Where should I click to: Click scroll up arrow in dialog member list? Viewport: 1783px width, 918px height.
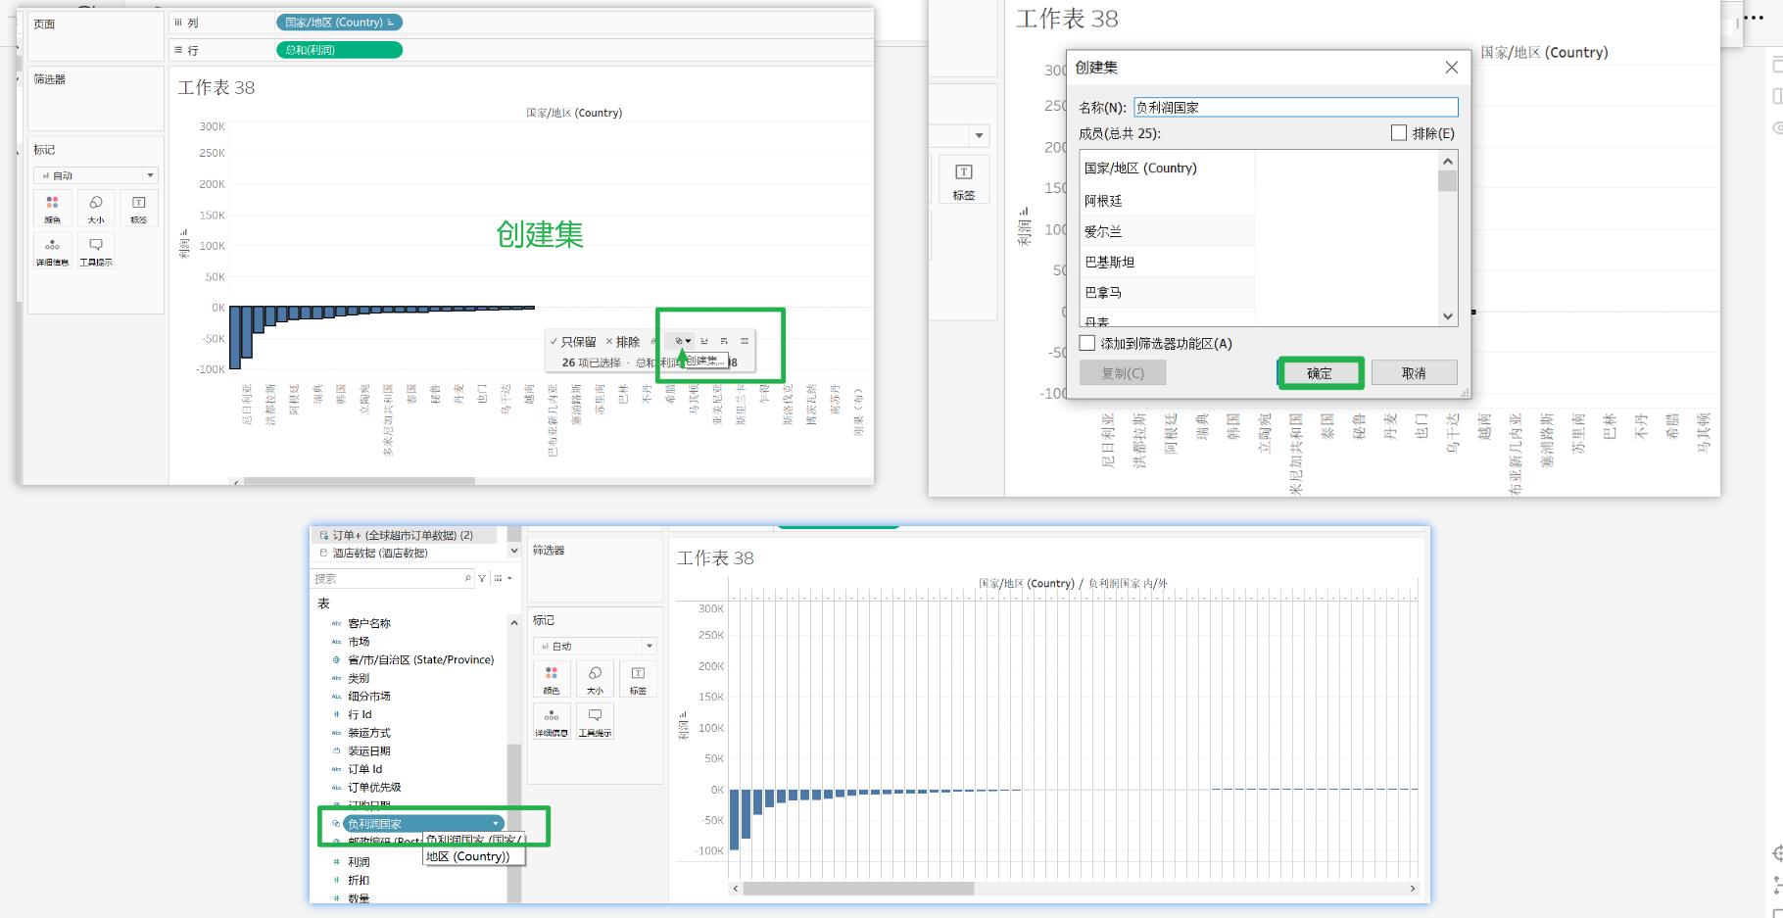pyautogui.click(x=1448, y=161)
